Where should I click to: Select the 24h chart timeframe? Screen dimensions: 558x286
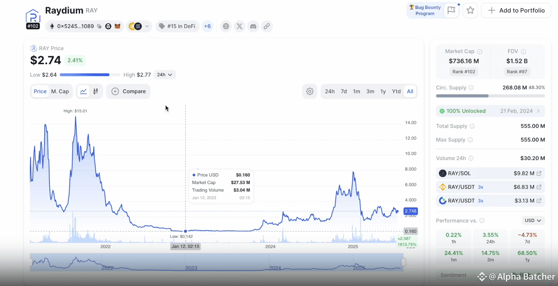[330, 91]
